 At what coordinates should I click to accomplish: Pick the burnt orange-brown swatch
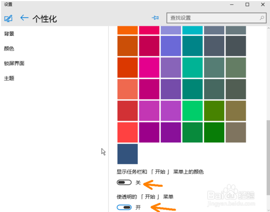coord(127,46)
